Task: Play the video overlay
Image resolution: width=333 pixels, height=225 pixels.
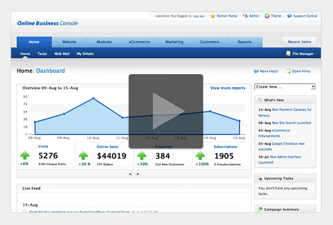Action: pyautogui.click(x=166, y=111)
